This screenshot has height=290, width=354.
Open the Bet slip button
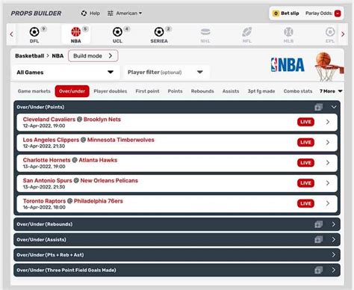pos(286,13)
